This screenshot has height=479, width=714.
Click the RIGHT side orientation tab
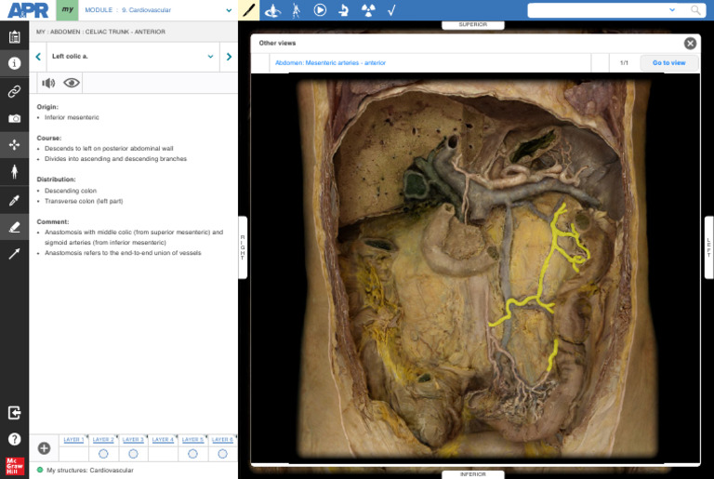click(243, 247)
